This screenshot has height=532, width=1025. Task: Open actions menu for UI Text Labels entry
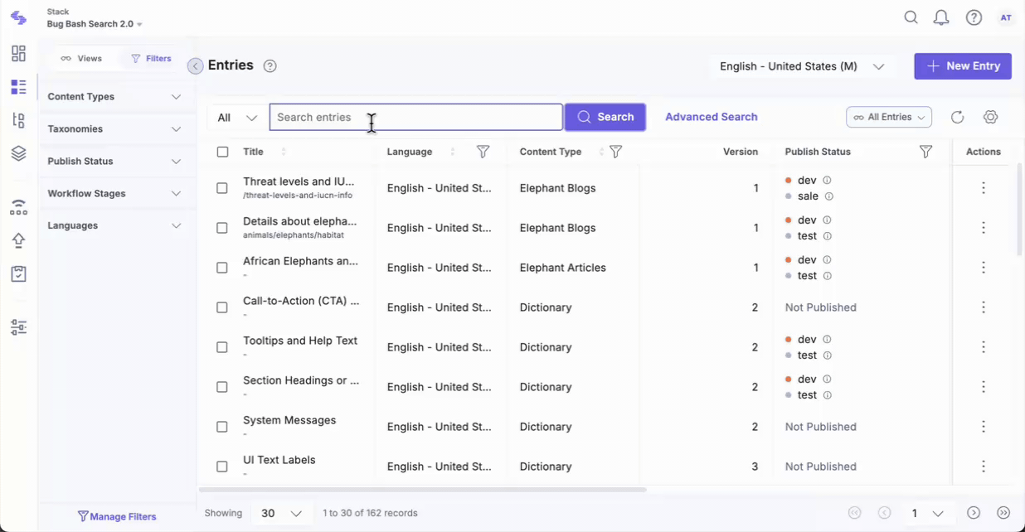984,467
